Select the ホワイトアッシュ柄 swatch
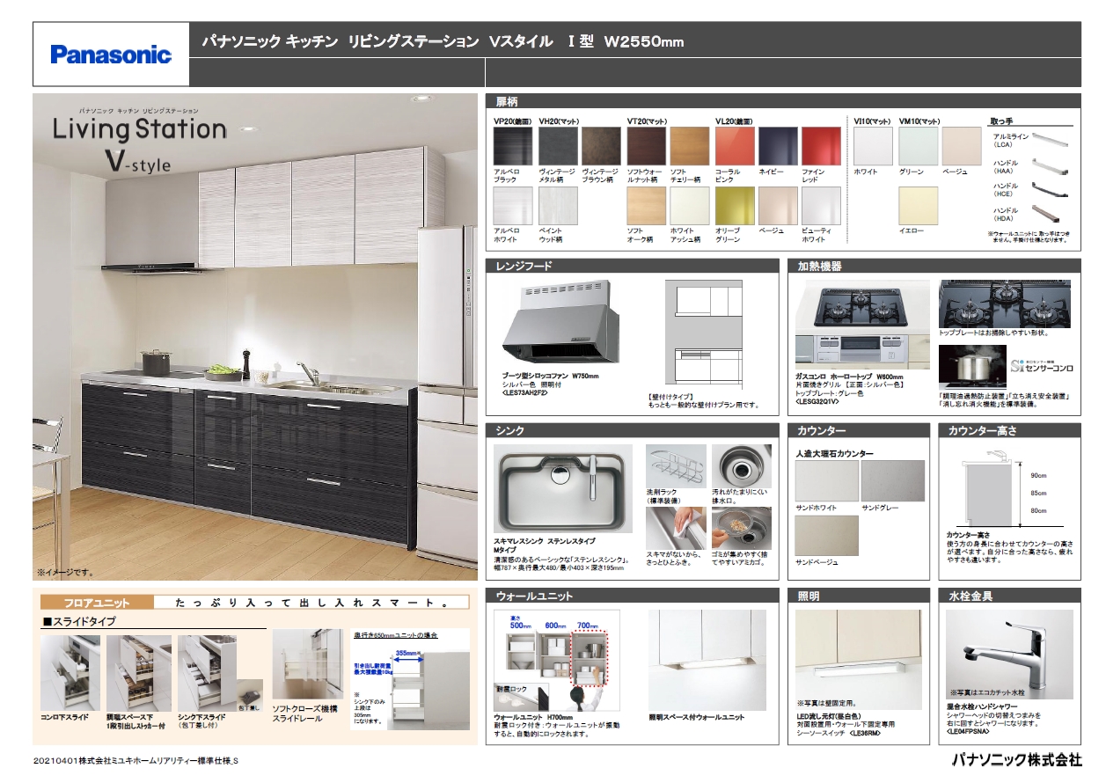The image size is (1106, 783). pyautogui.click(x=689, y=206)
